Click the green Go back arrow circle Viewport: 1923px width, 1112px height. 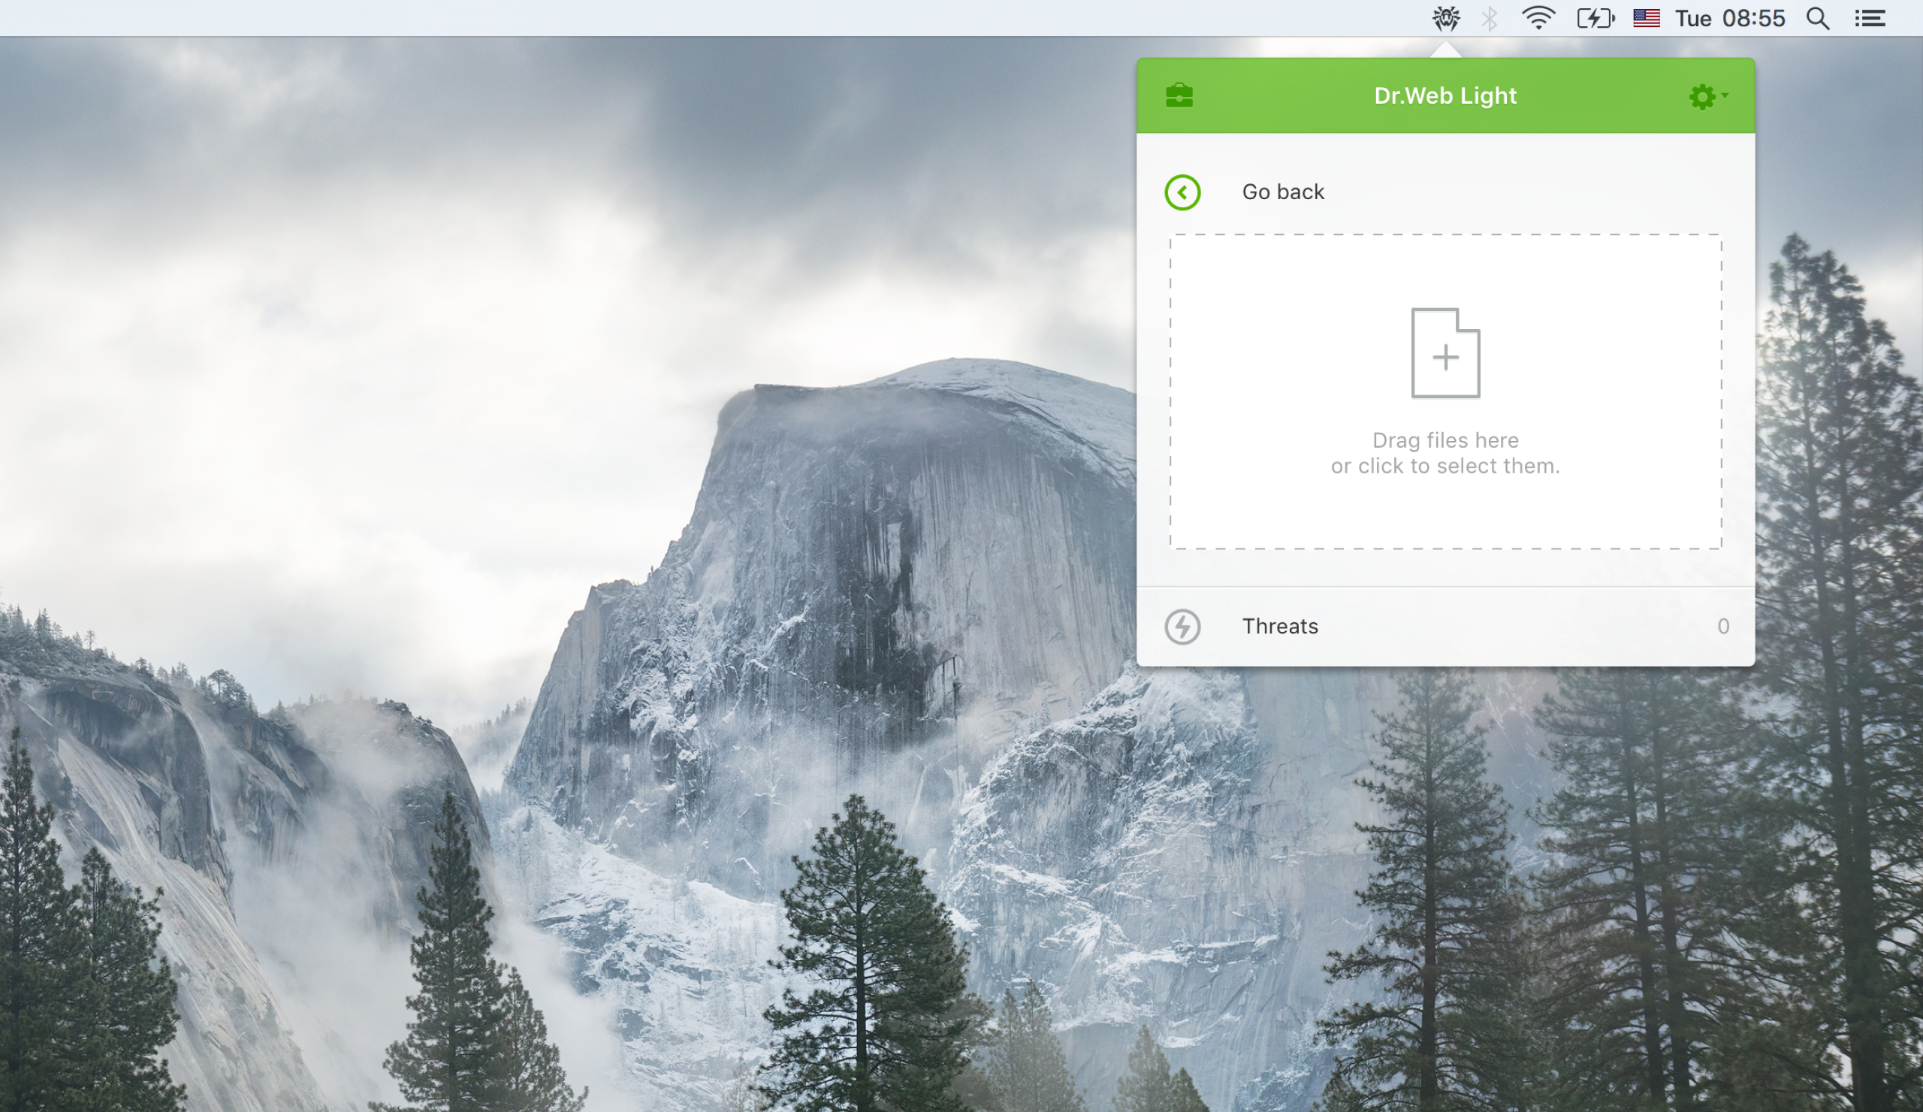pos(1182,192)
